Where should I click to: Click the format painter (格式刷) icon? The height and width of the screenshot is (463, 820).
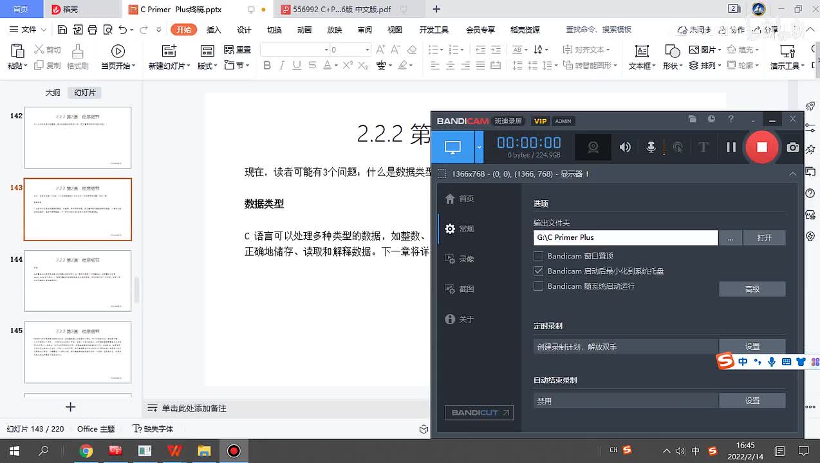(77, 51)
